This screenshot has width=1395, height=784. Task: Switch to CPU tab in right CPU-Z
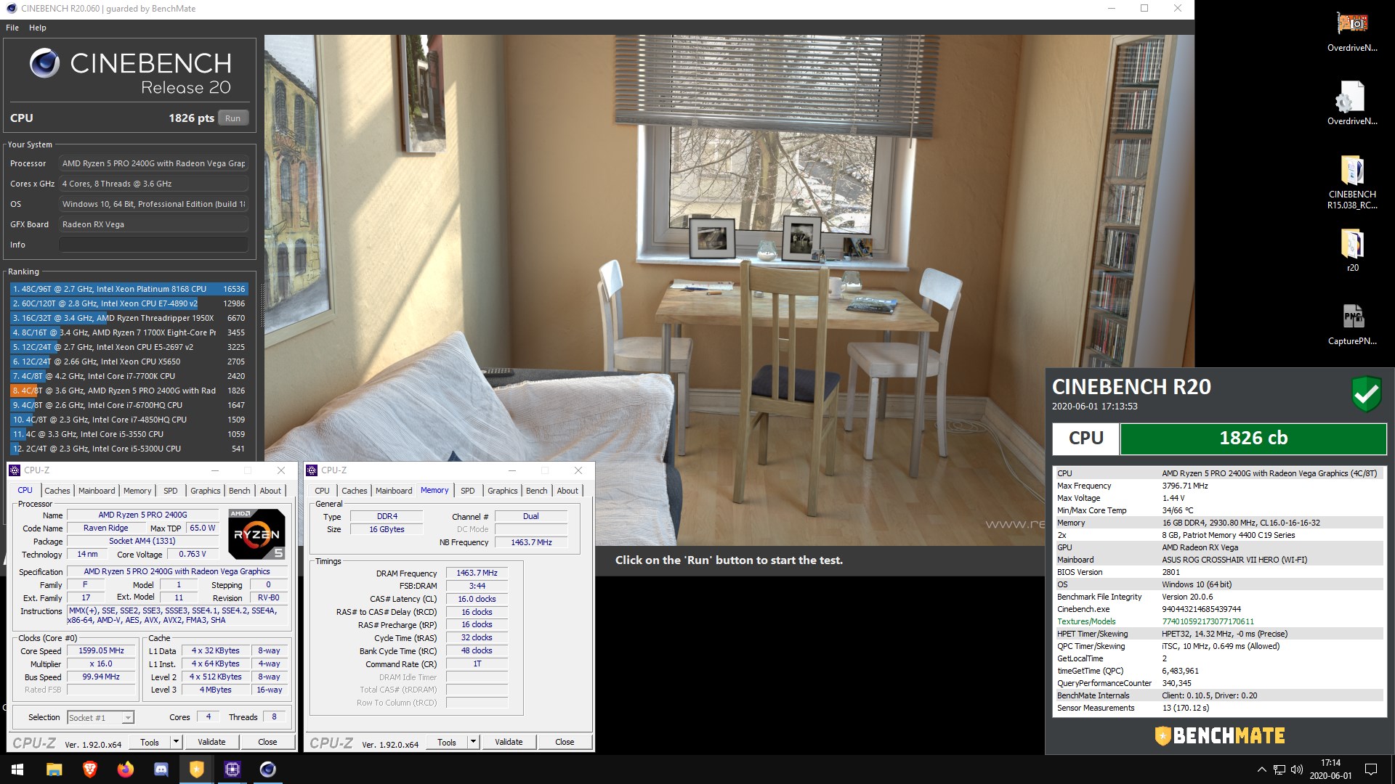322,491
